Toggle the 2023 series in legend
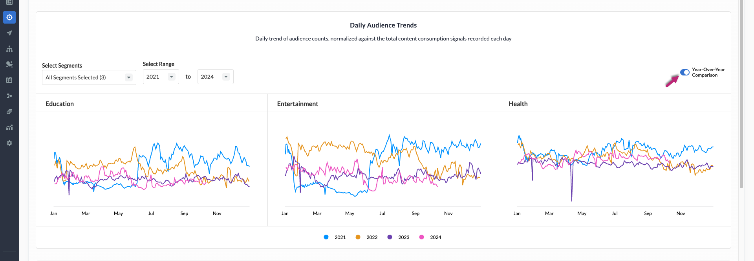 (403, 237)
